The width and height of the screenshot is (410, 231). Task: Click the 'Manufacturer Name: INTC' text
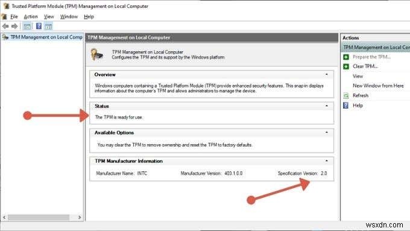(x=122, y=173)
